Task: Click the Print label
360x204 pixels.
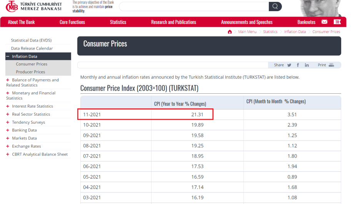Action: pos(322,65)
